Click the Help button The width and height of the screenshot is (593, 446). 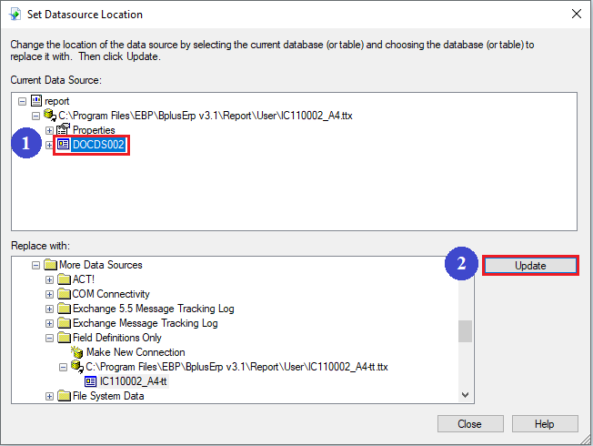[544, 424]
